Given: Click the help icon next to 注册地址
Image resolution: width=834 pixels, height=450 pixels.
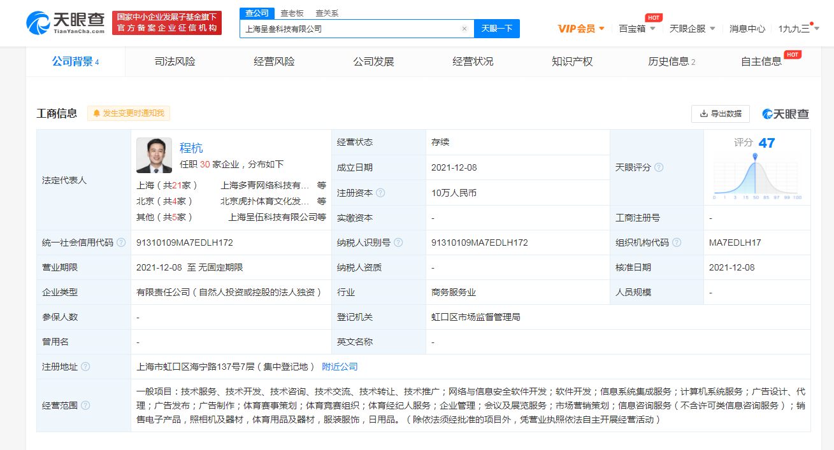Looking at the screenshot, I should tap(85, 367).
